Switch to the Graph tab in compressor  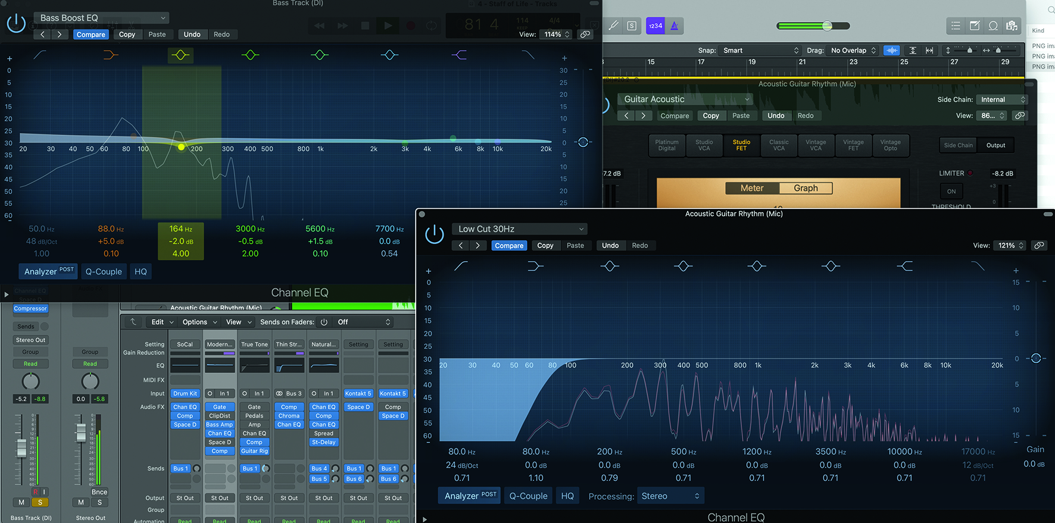(x=806, y=188)
